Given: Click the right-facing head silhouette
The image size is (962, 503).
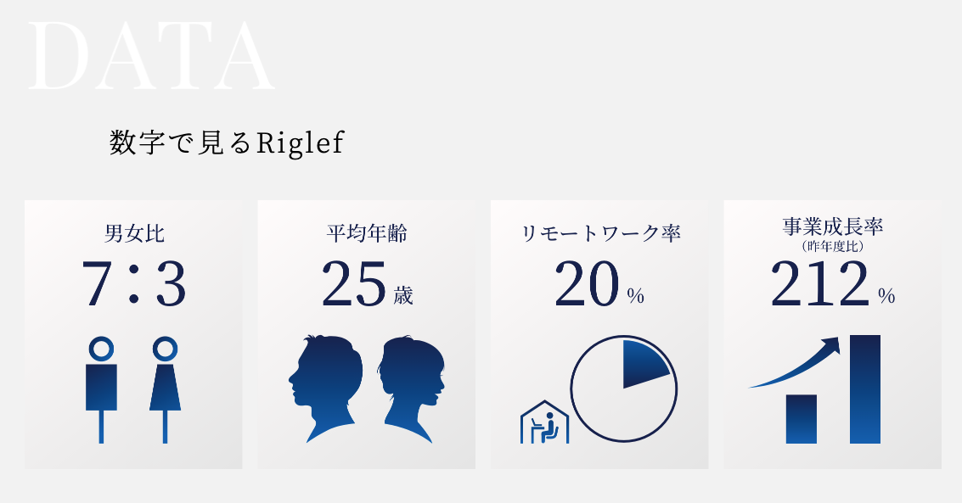Looking at the screenshot, I should click(413, 389).
